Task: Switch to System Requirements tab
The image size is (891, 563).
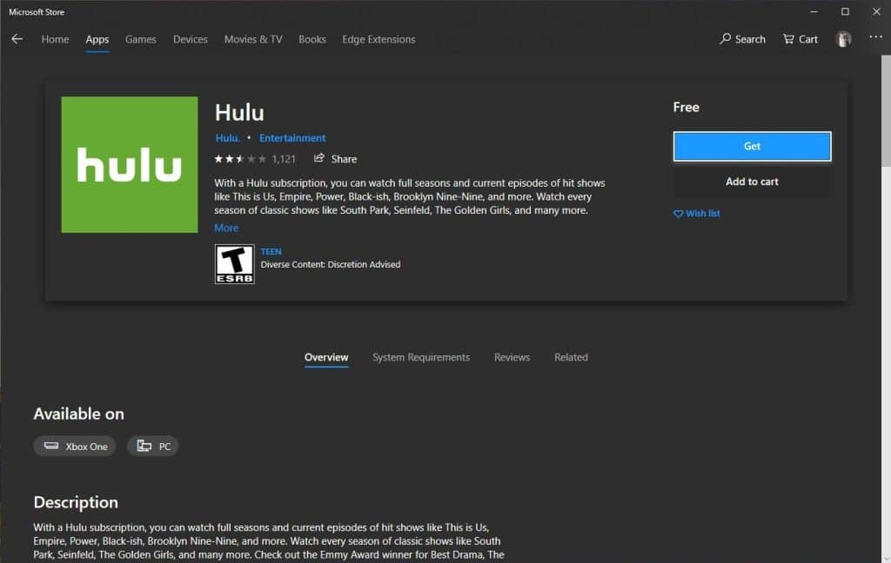Action: 421,357
